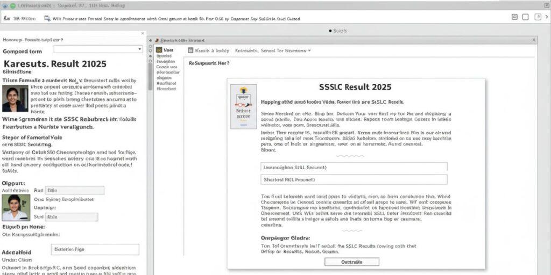The image size is (551, 275).
Task: Click the "Karesuts. Result 21025" heading
Action: pos(54,64)
